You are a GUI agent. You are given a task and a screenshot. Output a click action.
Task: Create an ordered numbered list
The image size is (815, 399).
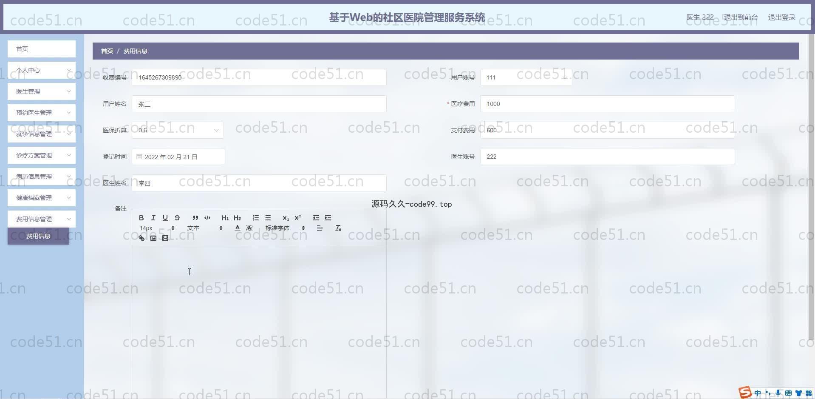pos(256,218)
